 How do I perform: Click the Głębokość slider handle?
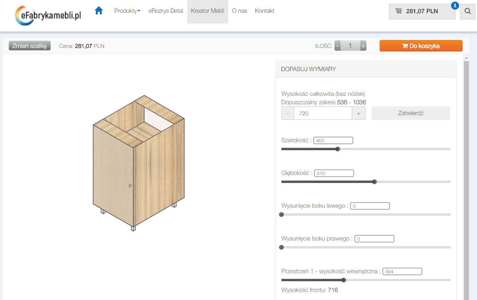pyautogui.click(x=374, y=182)
